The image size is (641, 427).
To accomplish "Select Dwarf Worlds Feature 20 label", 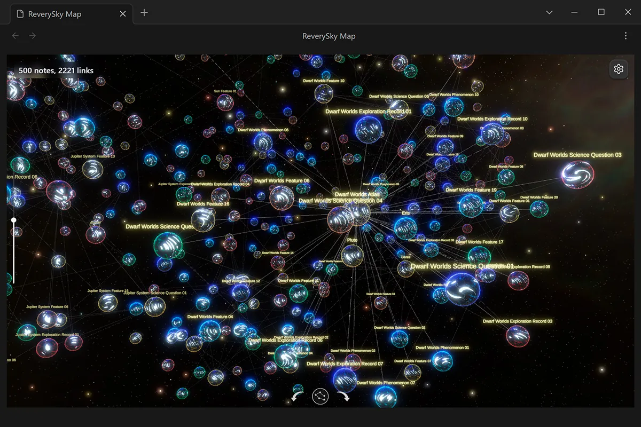I will coord(540,197).
